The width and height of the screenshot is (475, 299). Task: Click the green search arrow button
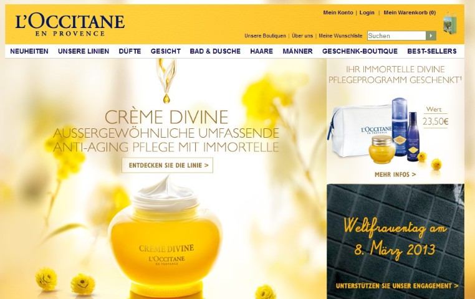(431, 36)
